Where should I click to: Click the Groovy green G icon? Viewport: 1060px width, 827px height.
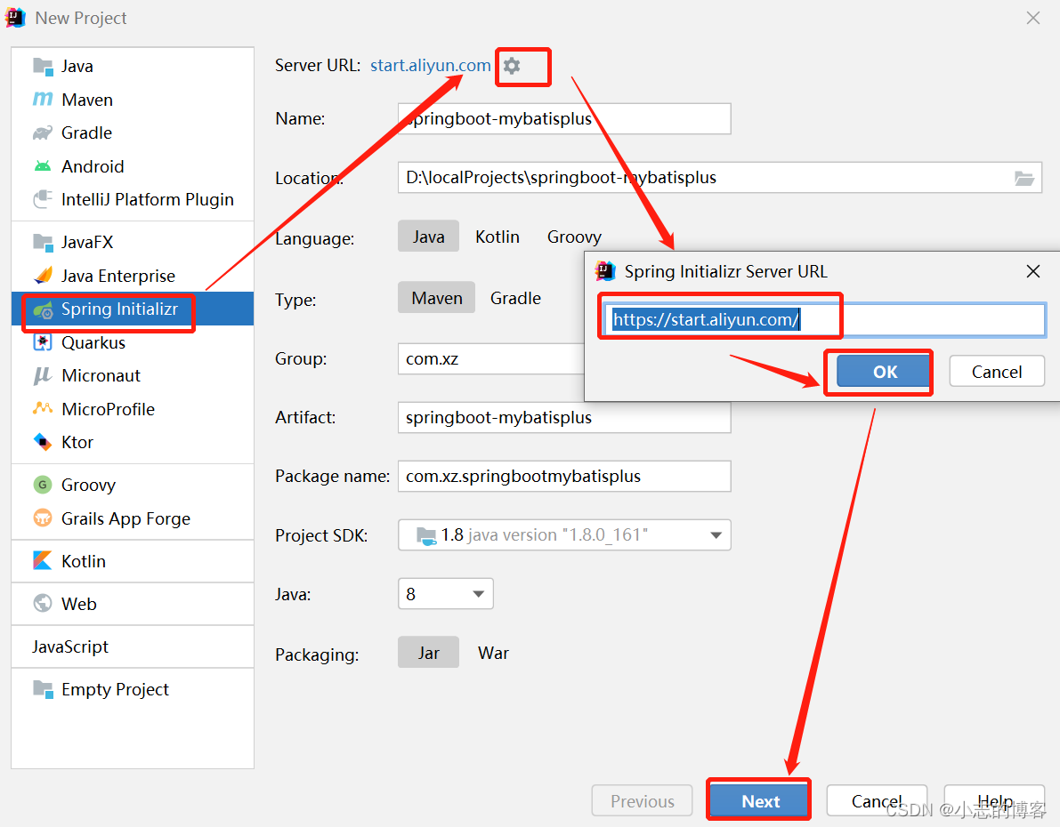44,485
